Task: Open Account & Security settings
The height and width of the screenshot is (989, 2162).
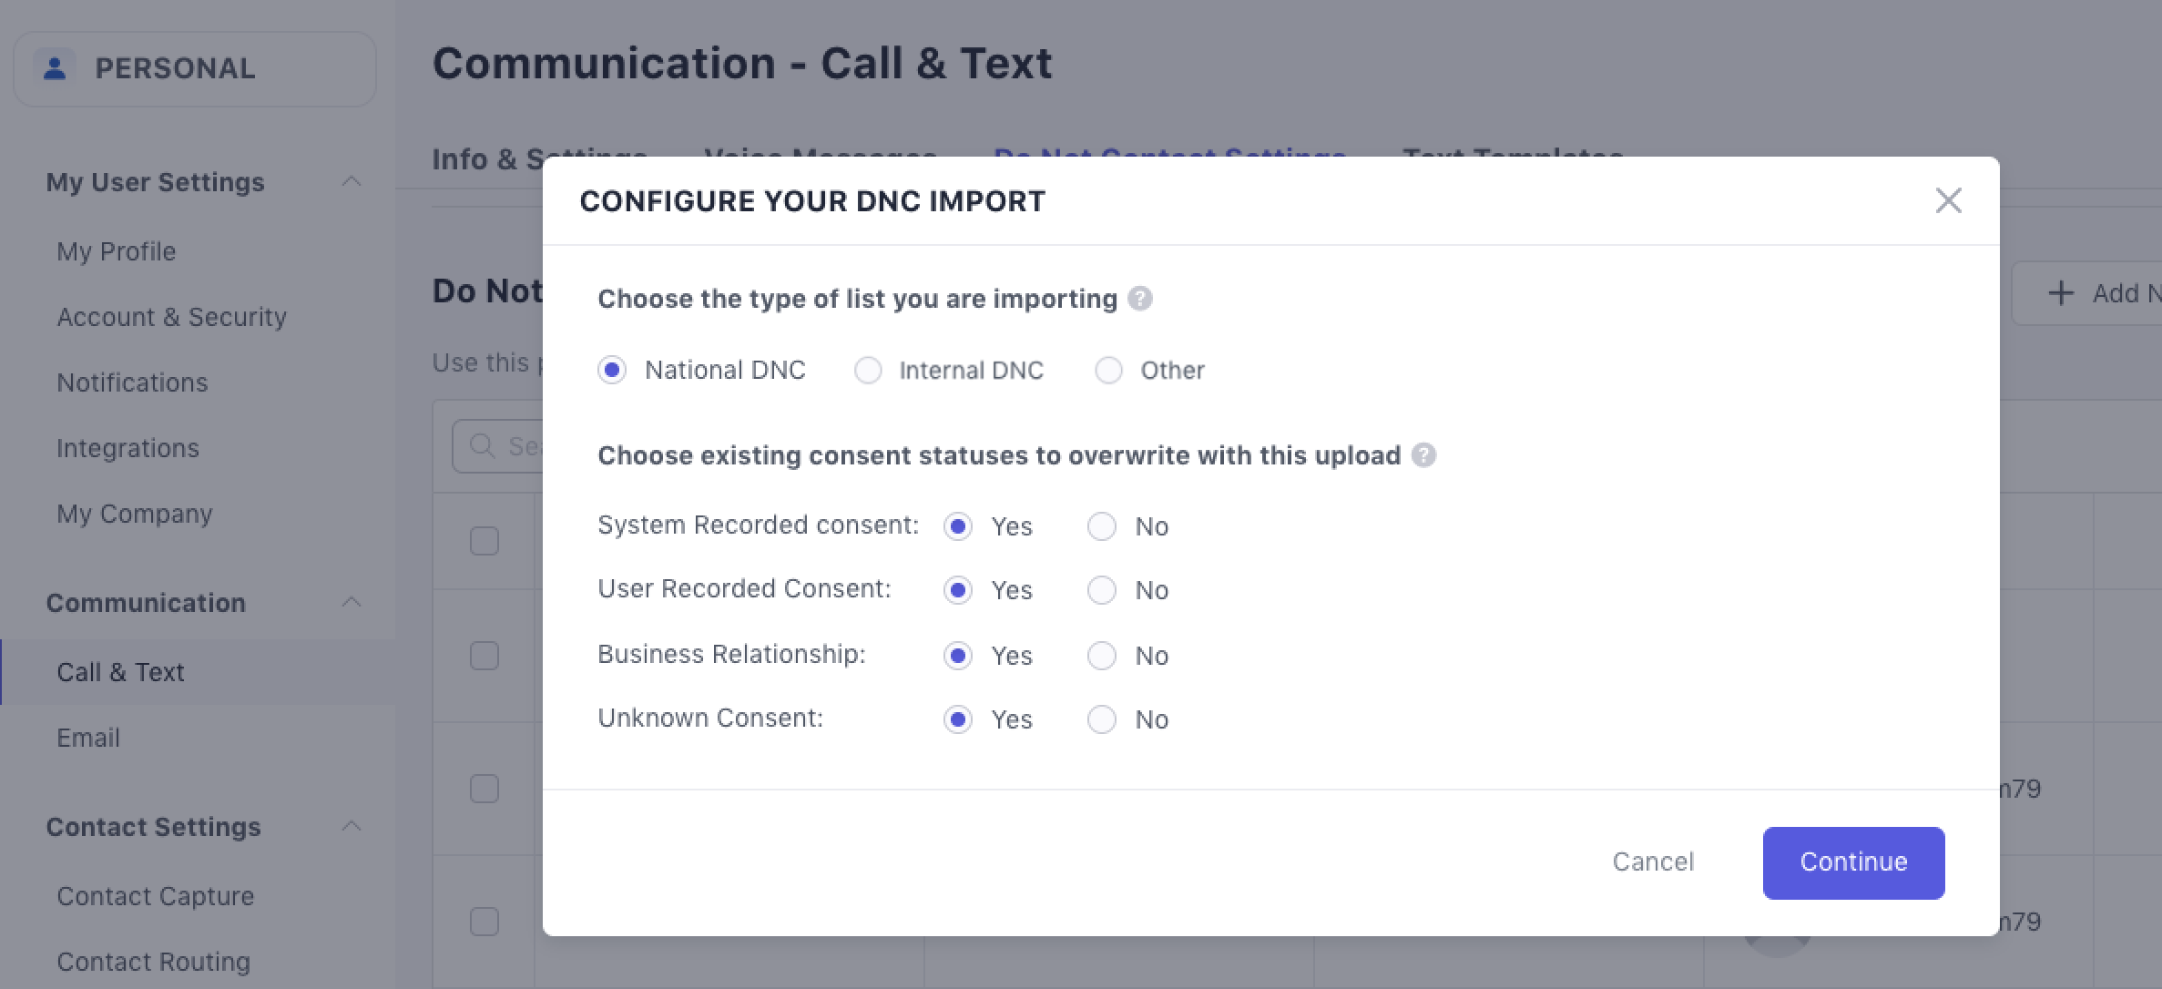Action: point(171,317)
